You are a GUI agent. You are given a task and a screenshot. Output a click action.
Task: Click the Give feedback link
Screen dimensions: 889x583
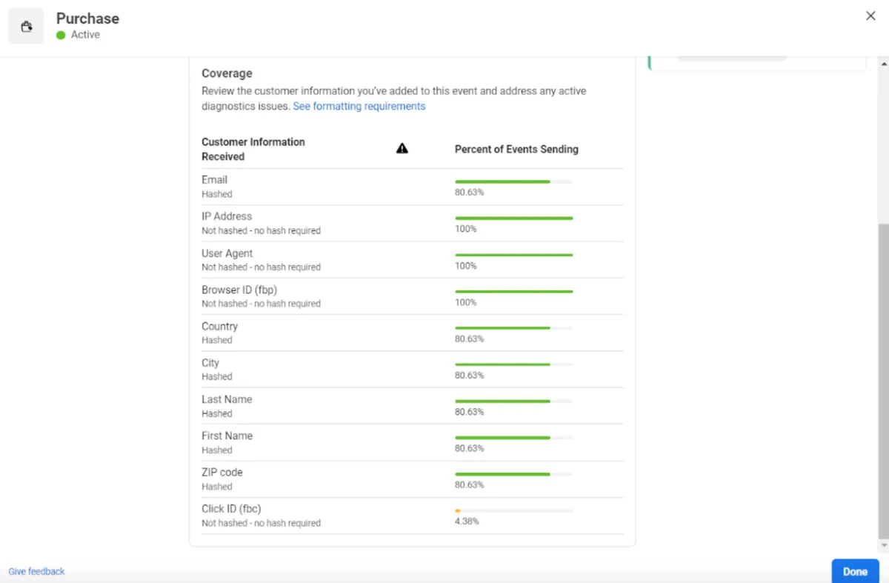coord(36,571)
